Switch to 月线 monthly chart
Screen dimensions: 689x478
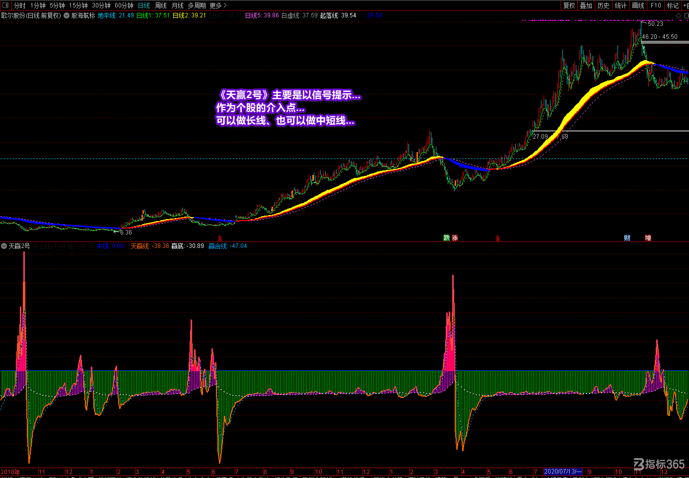coord(178,5)
